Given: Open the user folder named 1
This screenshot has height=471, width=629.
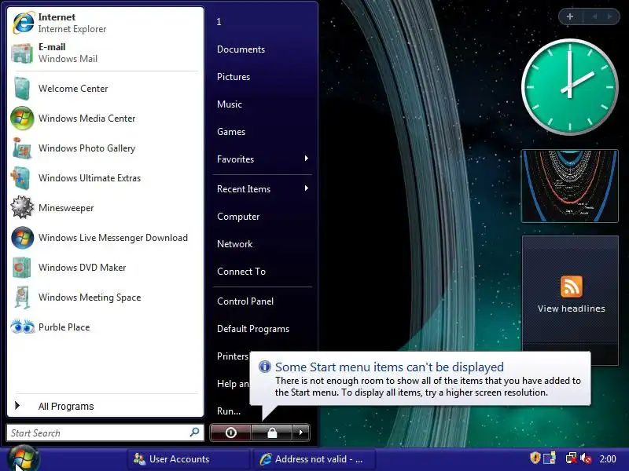Looking at the screenshot, I should (x=219, y=22).
